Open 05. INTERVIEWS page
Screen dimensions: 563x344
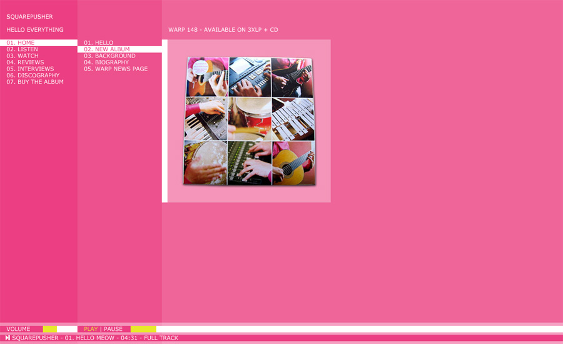pyautogui.click(x=30, y=69)
